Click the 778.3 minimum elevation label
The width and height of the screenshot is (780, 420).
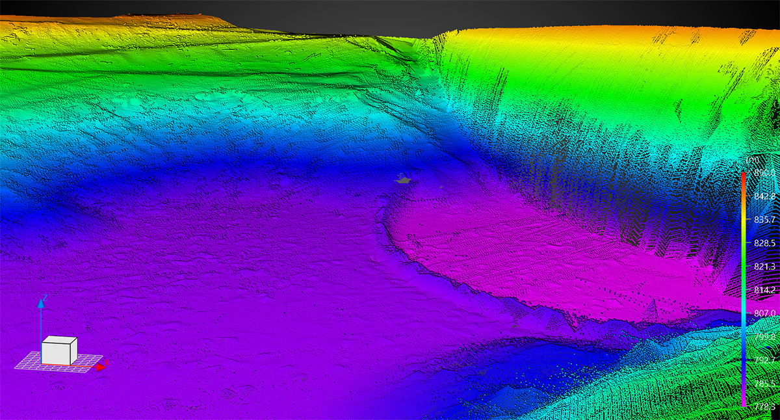point(765,405)
